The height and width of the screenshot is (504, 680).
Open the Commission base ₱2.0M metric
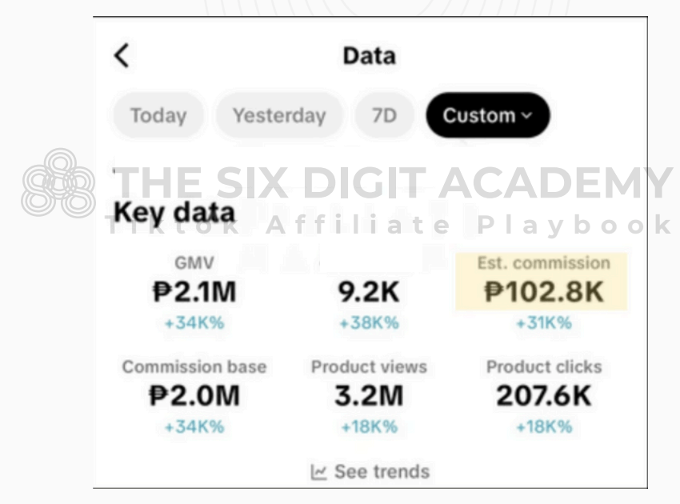(x=194, y=395)
